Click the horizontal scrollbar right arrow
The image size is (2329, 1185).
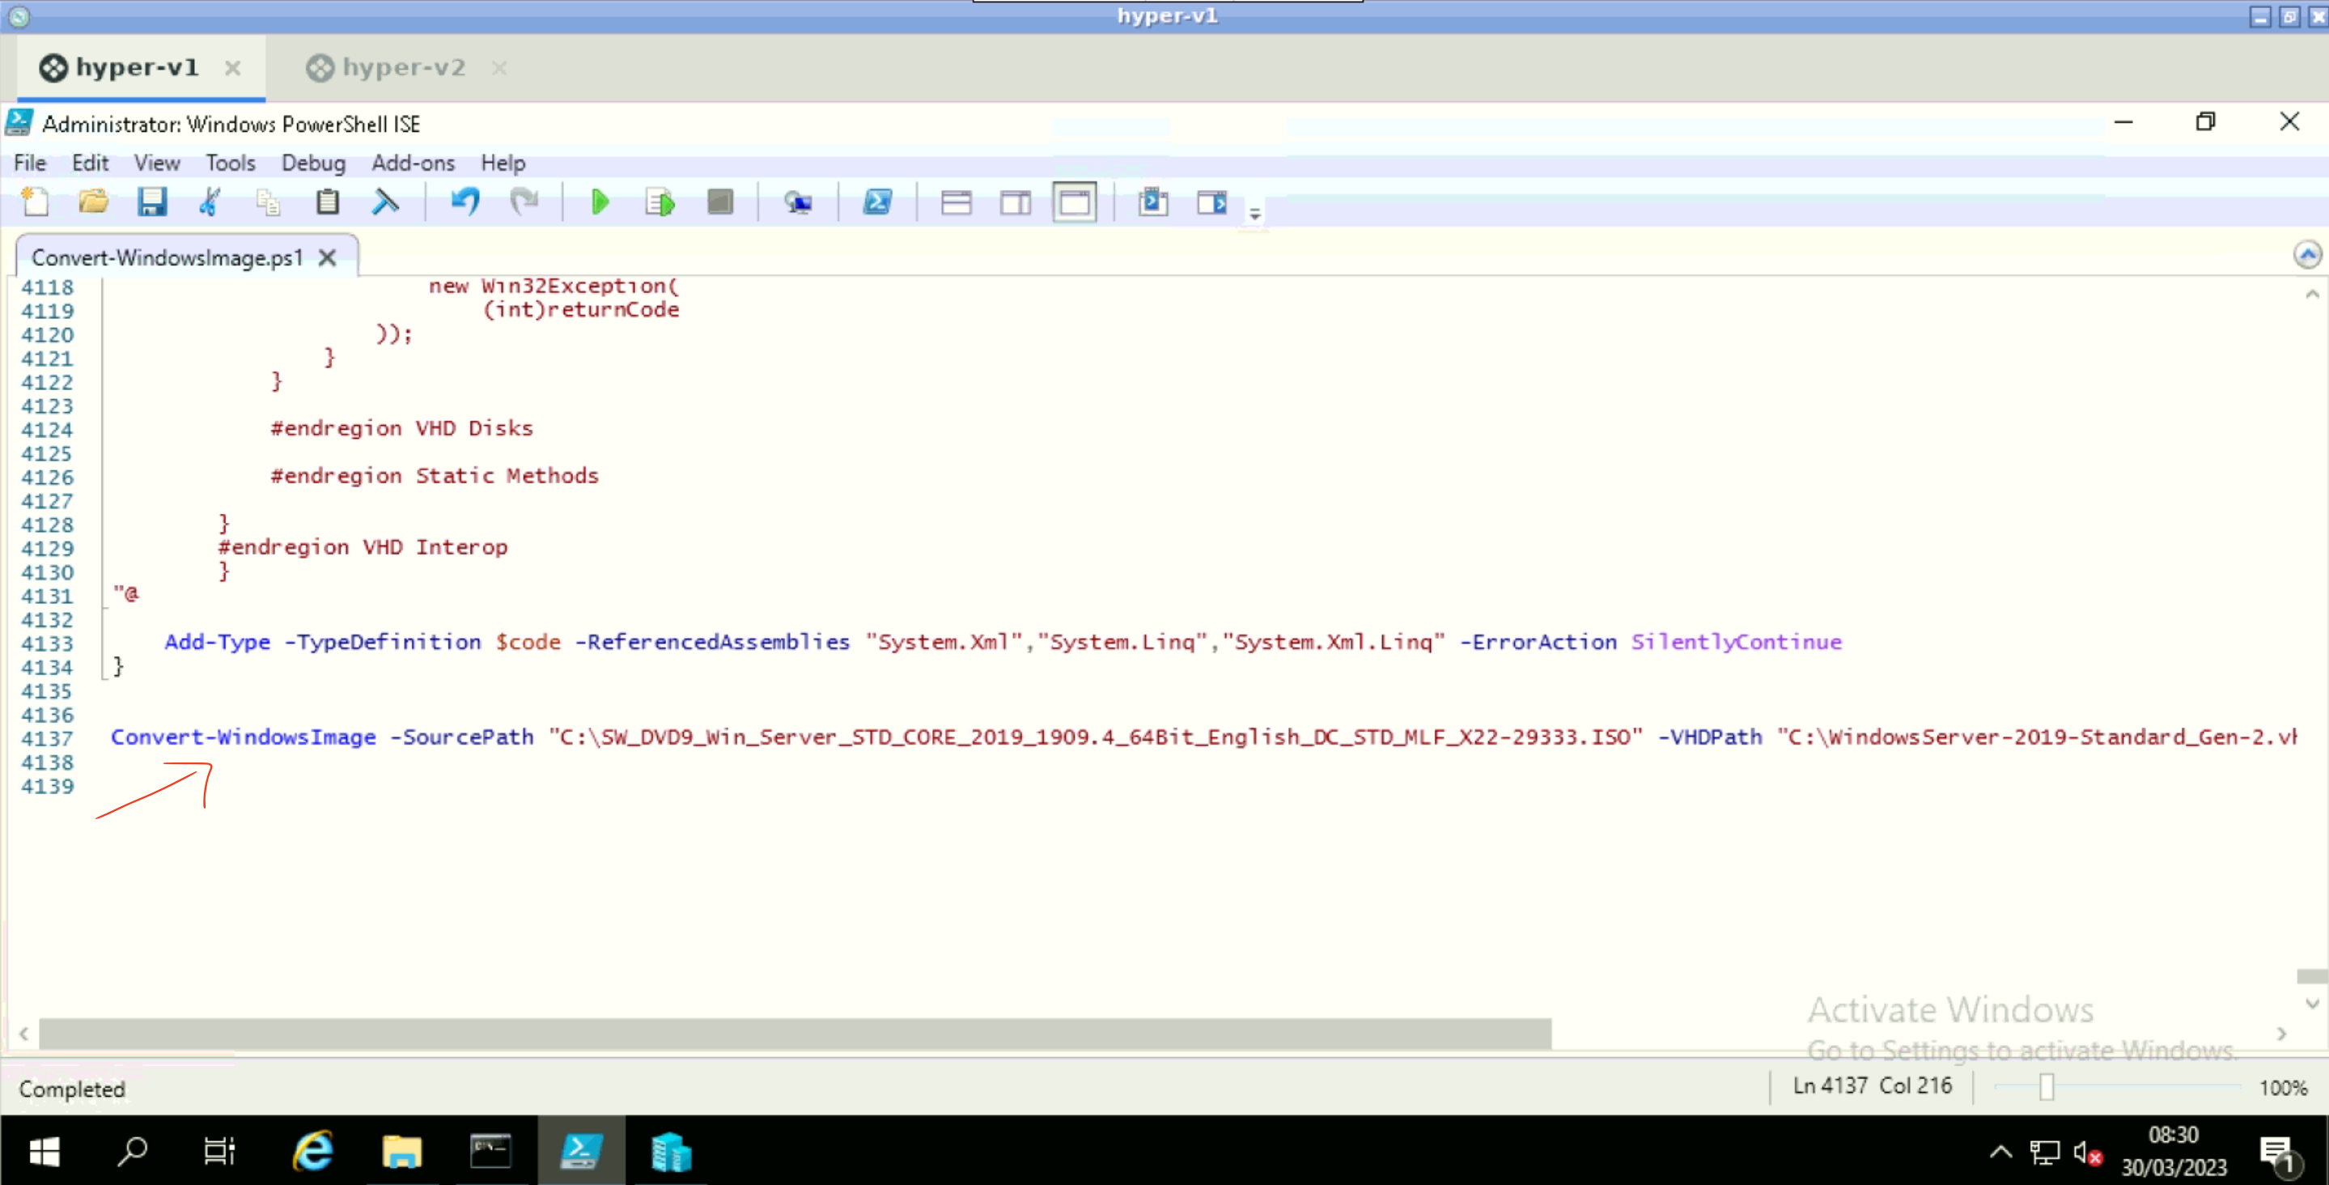pos(2281,1033)
